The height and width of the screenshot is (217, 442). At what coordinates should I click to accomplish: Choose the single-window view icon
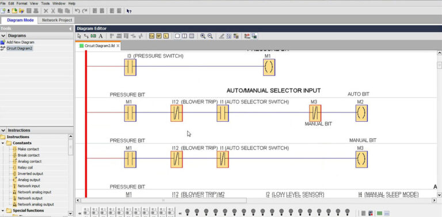177,36
